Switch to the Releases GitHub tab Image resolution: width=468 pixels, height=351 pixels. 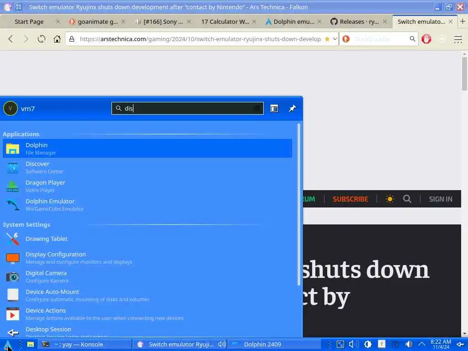[359, 21]
